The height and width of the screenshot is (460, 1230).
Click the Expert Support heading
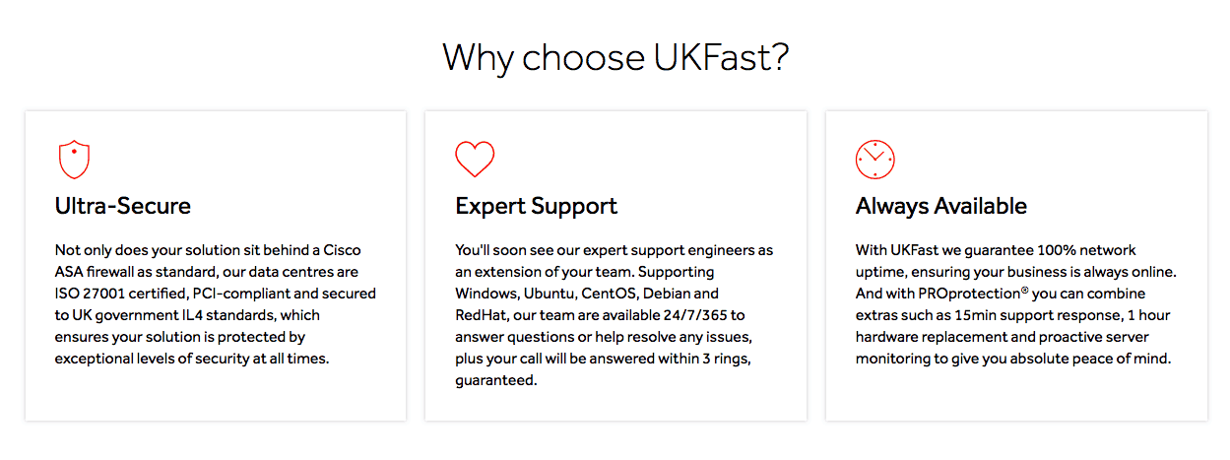537,206
